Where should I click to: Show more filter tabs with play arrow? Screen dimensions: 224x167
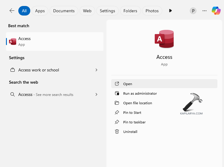coord(170,11)
